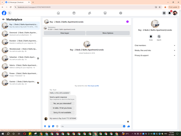Open Chrome profile avatar icon
Screen dimensions: 181x136
click(165, 7)
